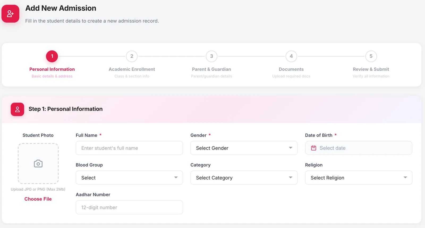Click the 'Step 1: Personal Information' heading
Screen dimensions: 425x228
tap(66, 109)
